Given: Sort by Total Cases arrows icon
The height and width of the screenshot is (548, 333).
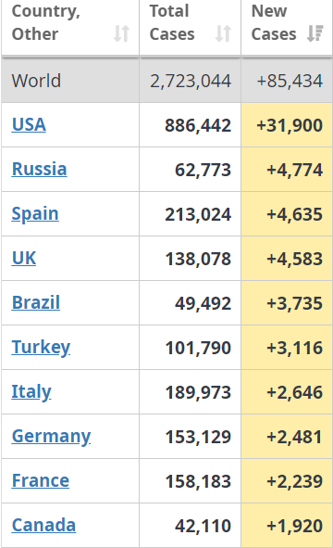Looking at the screenshot, I should (x=223, y=34).
